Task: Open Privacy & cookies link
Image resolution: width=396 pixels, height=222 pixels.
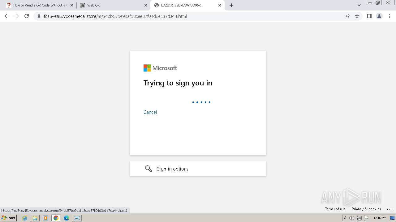Action: 366,209
